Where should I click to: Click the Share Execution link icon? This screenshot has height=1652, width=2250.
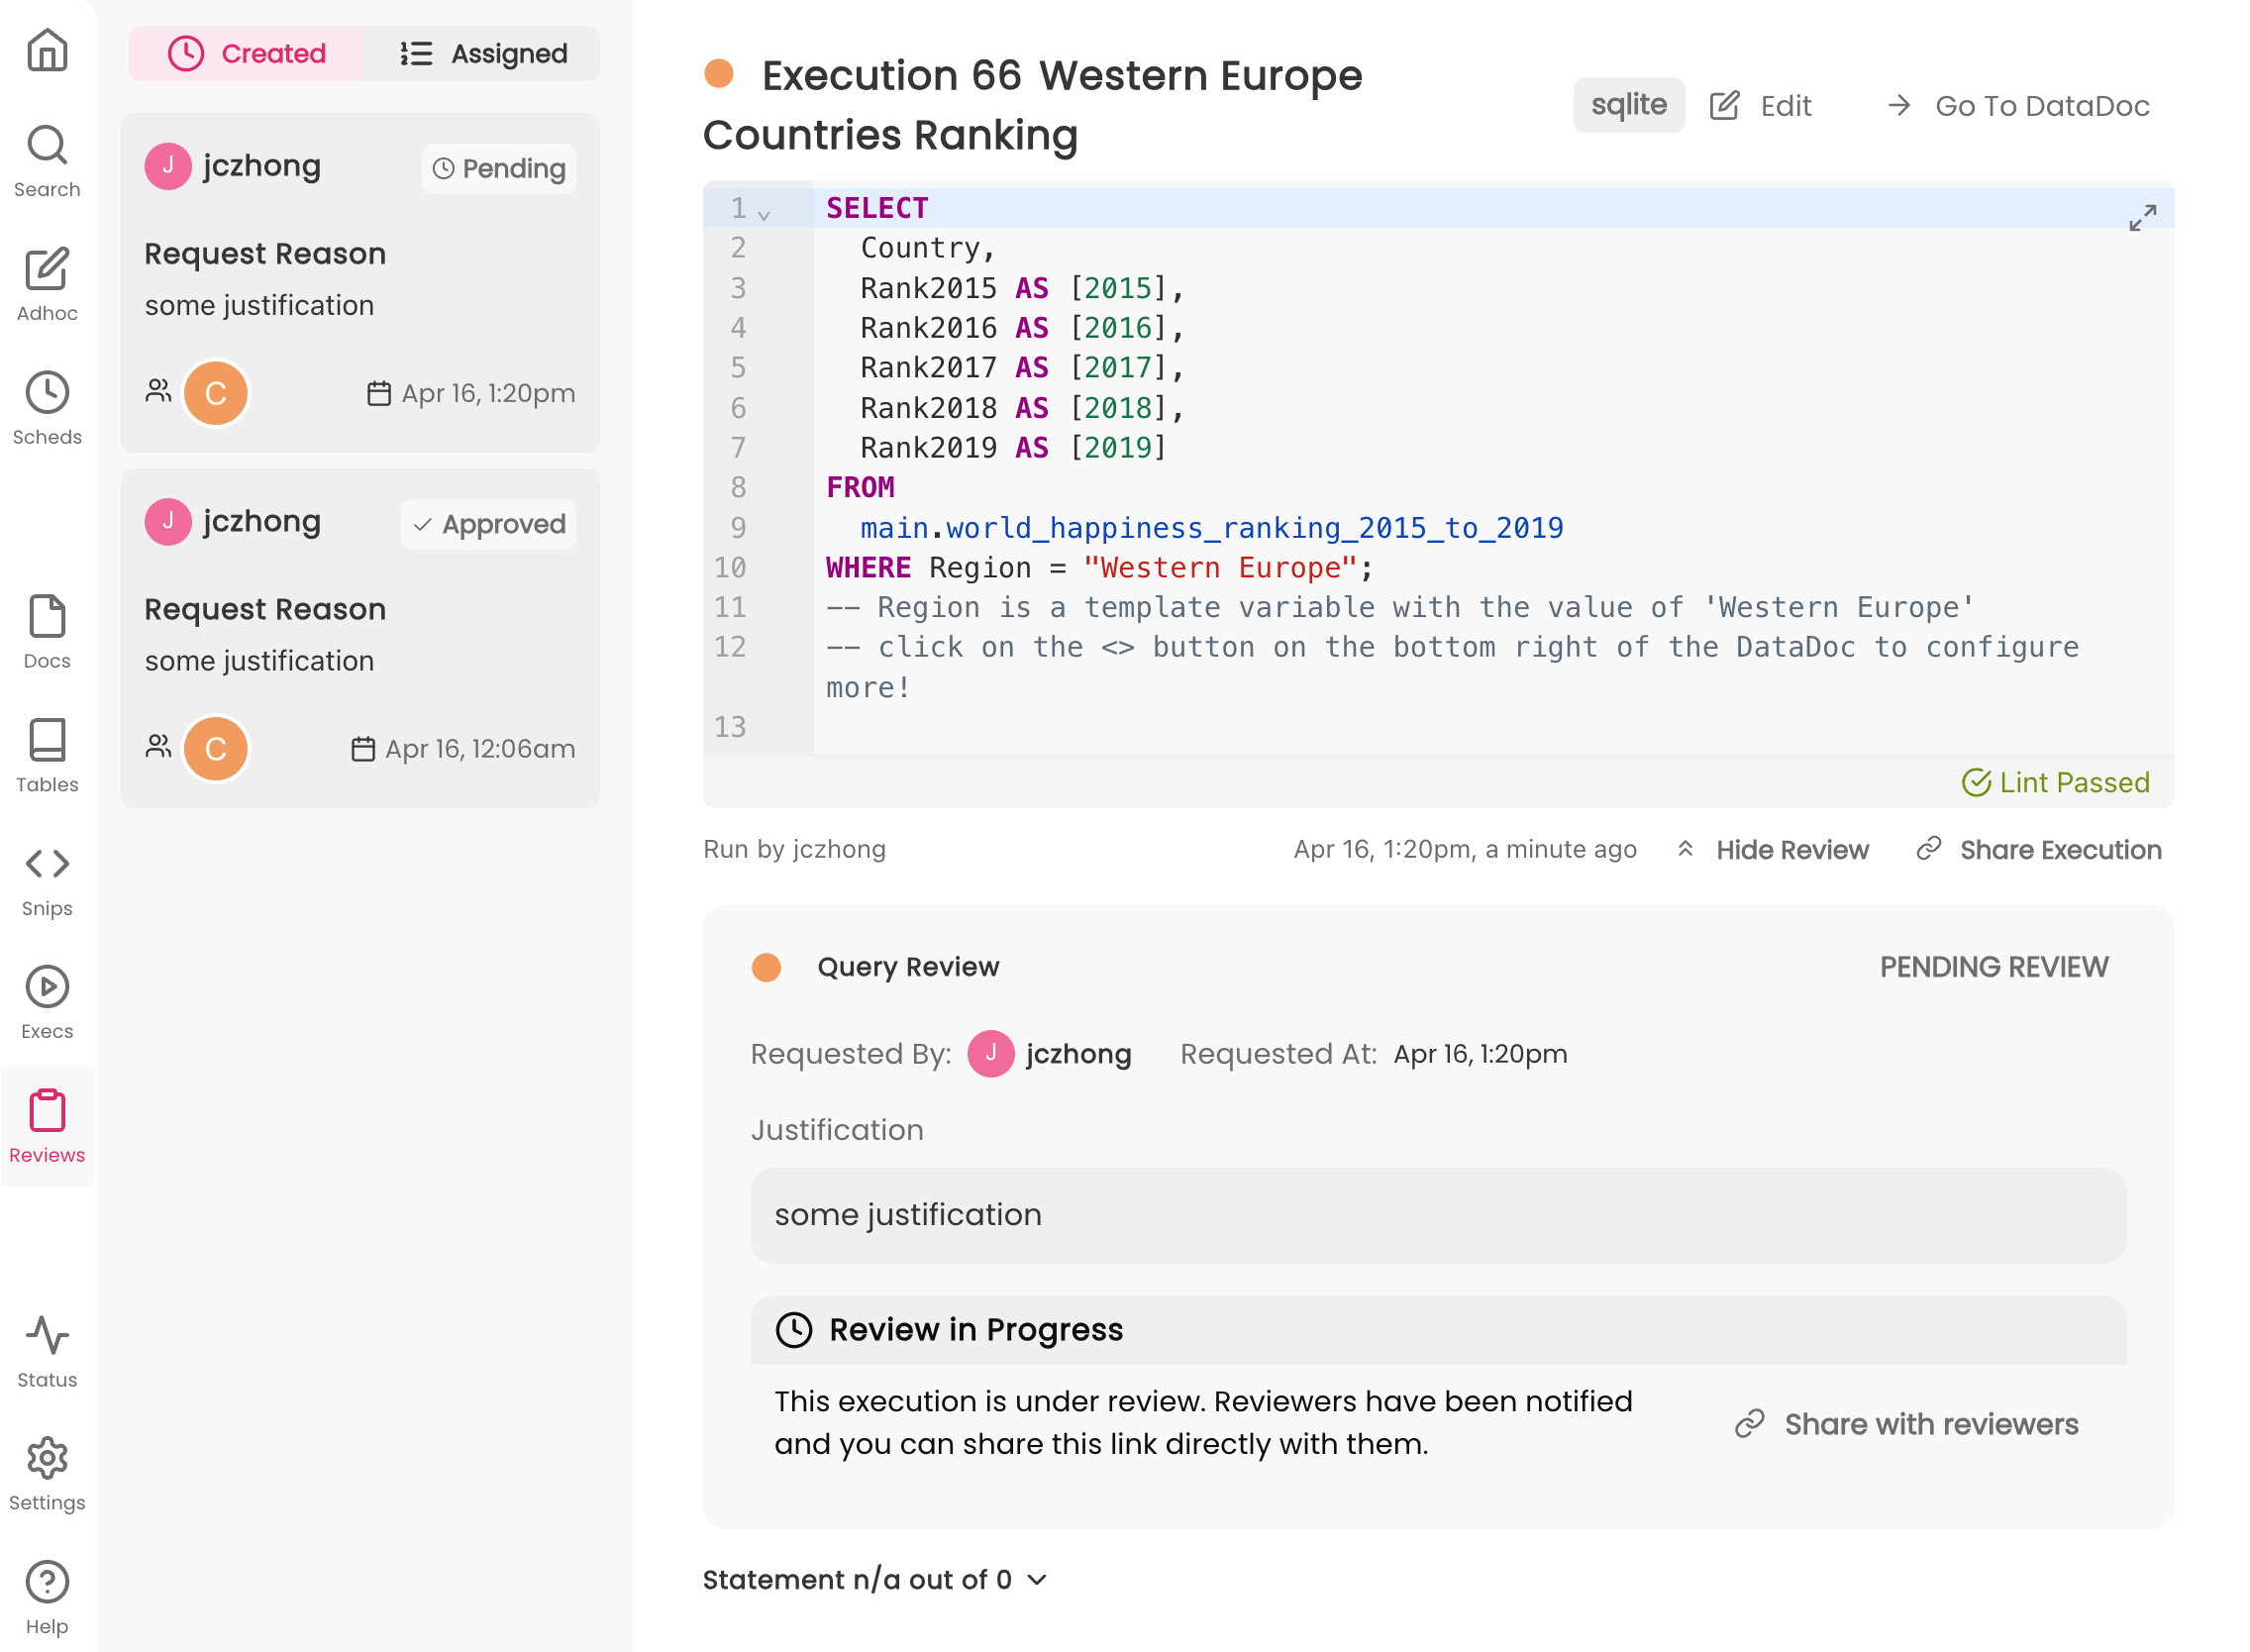pyautogui.click(x=1928, y=849)
